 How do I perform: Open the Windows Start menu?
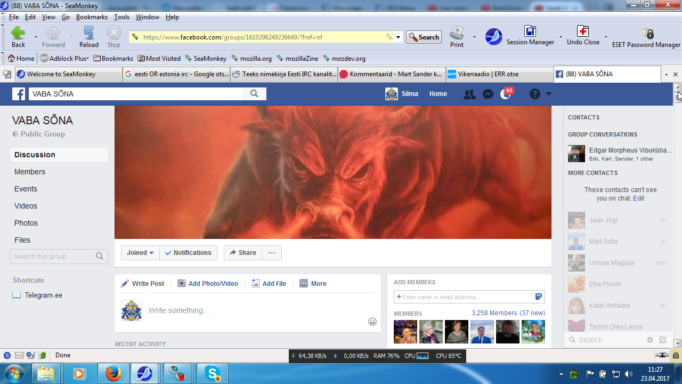[x=13, y=373]
